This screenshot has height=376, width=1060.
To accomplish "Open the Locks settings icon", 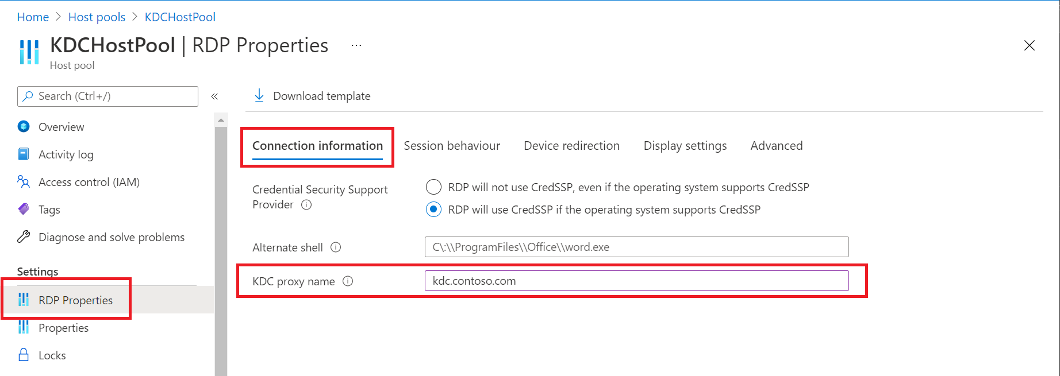I will (23, 355).
